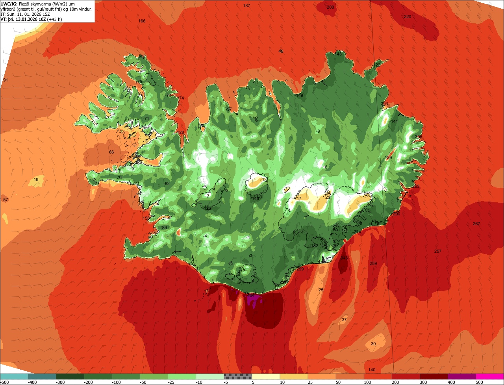The image size is (504, 385).
Task: Click the value 174 east of Westfjords
Action: coord(181,98)
